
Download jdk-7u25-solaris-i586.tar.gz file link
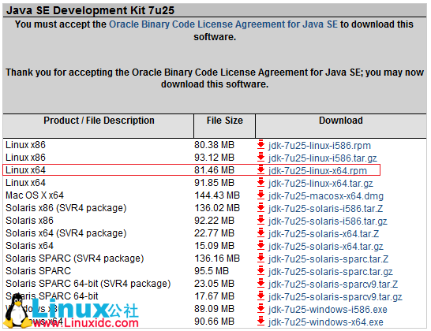coord(328,221)
